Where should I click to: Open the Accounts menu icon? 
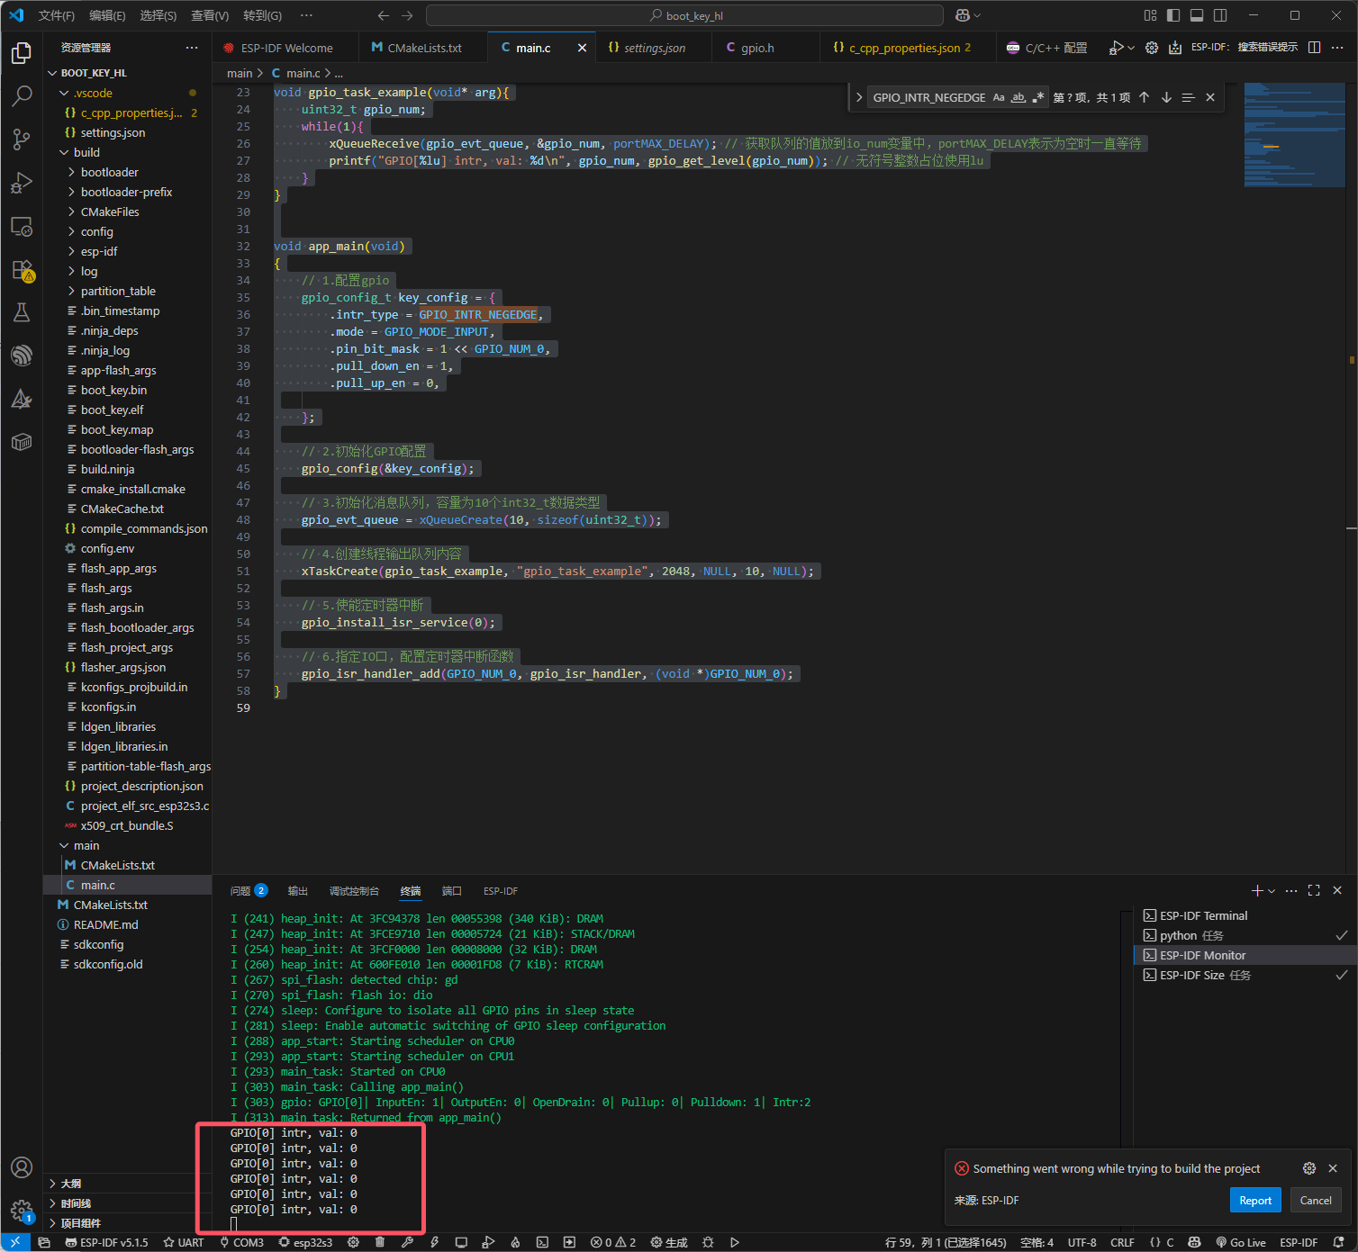point(22,1167)
